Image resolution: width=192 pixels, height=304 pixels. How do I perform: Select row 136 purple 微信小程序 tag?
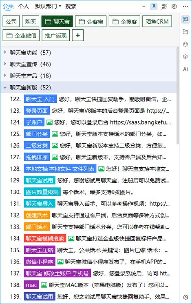[x=40, y=262]
